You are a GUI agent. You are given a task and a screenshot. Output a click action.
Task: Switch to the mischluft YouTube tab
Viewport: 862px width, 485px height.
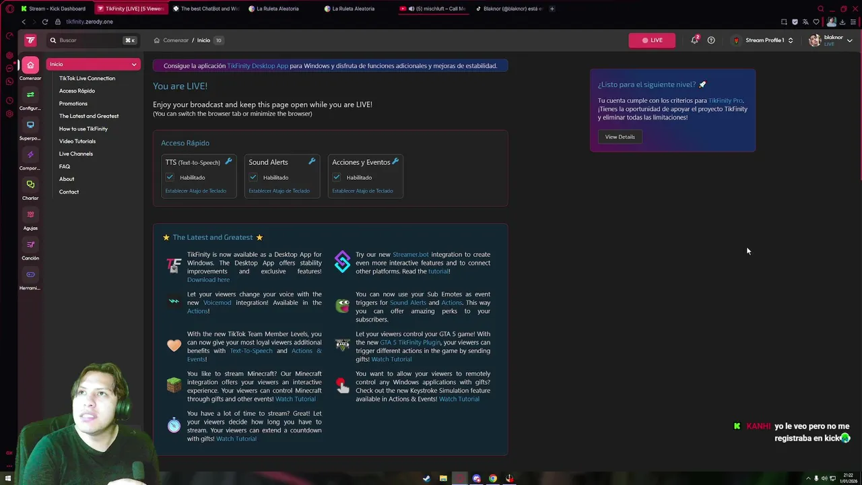click(x=433, y=9)
